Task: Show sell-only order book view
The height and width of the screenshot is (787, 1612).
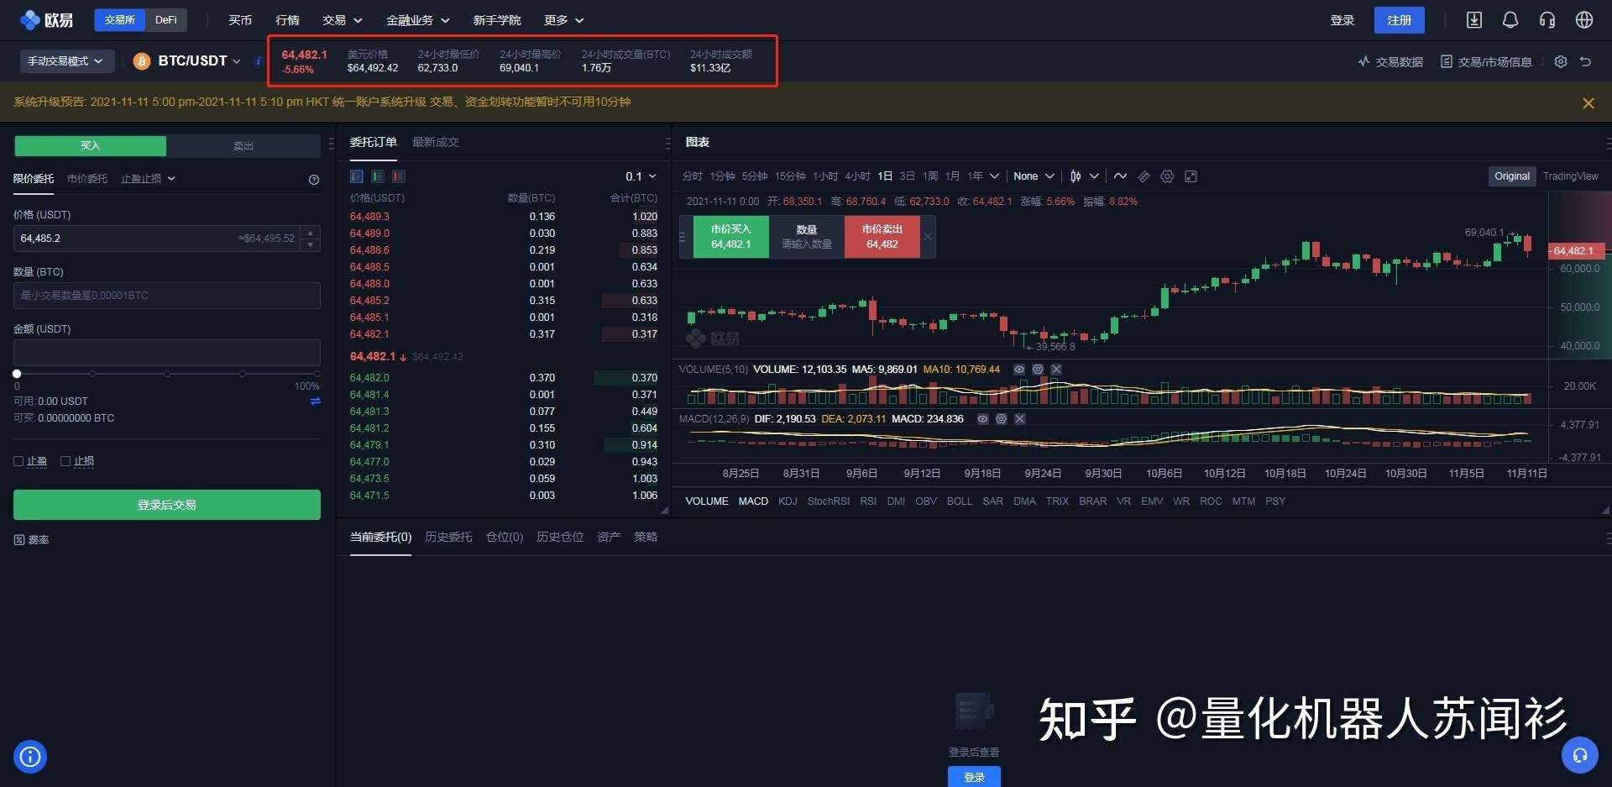Action: click(x=398, y=176)
